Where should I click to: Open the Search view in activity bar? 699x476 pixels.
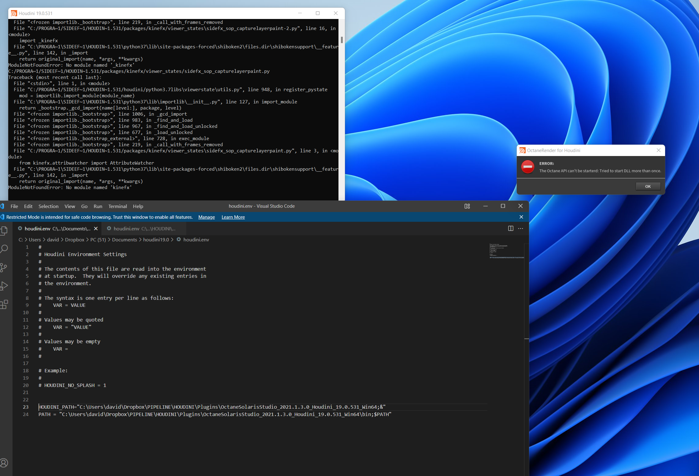pos(4,249)
